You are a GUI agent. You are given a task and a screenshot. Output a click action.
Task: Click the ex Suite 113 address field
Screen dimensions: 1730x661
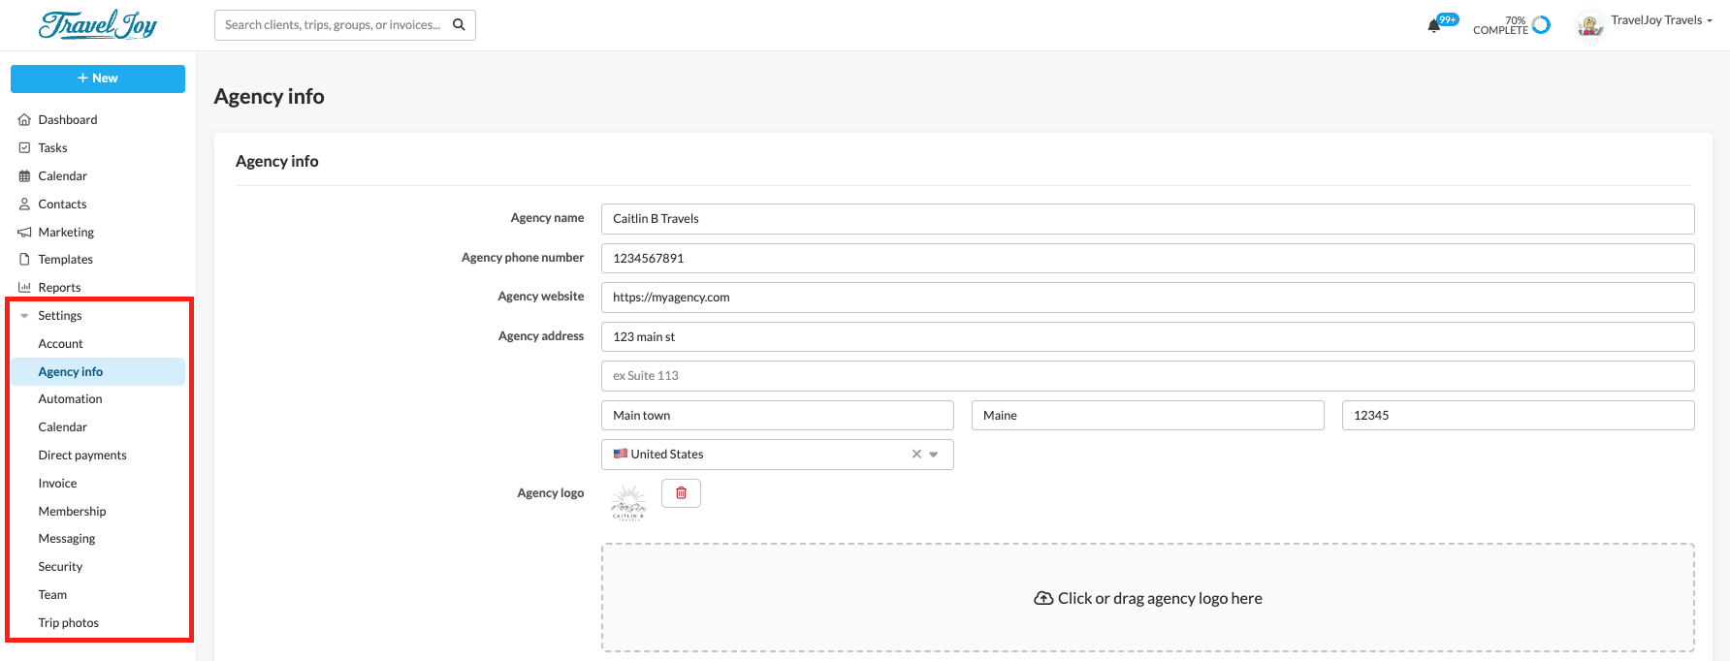[1148, 376]
